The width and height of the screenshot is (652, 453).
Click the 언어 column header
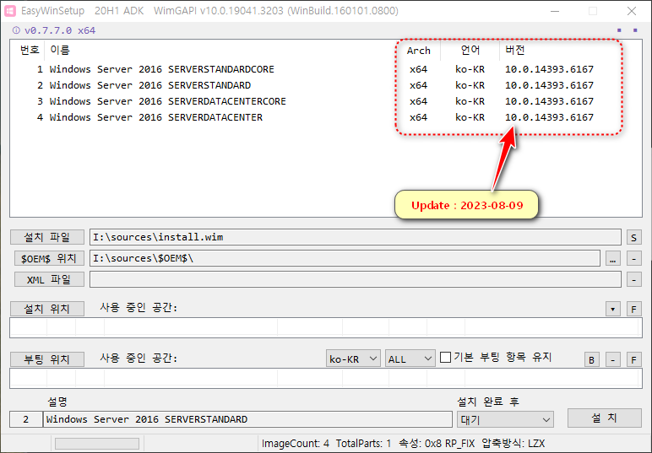click(x=470, y=51)
